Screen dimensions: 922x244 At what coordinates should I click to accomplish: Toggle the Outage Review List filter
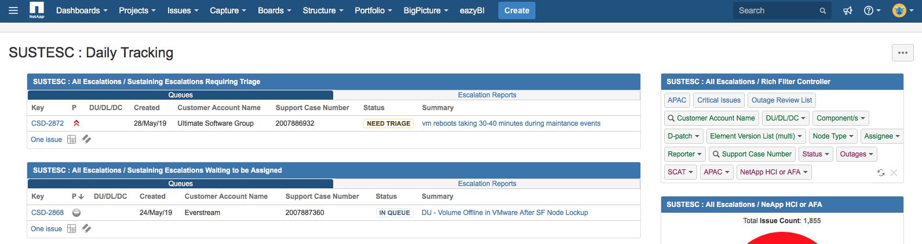point(782,100)
